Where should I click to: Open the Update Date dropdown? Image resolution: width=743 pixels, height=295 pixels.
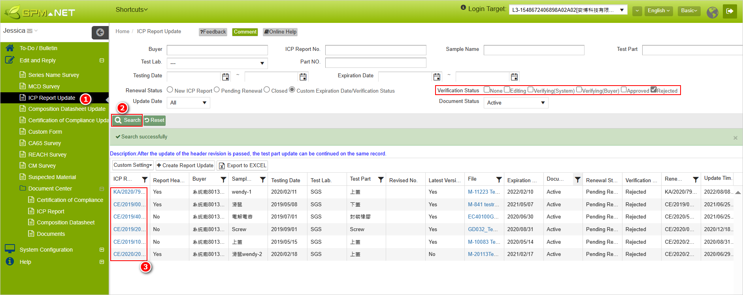point(189,103)
